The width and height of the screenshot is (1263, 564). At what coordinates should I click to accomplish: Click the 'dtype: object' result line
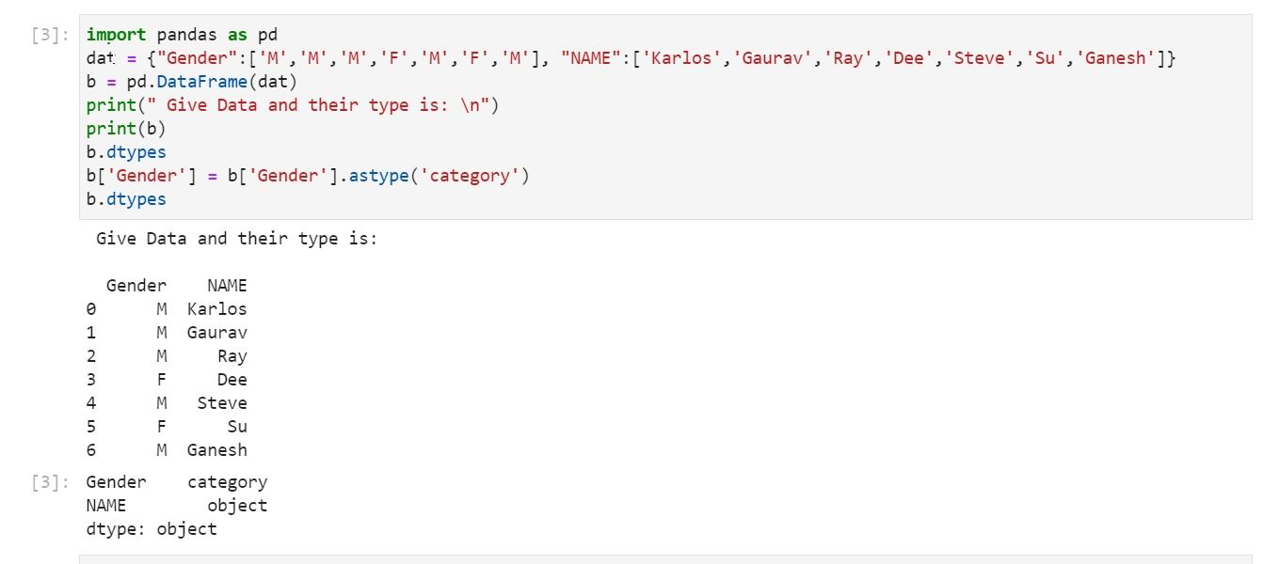point(152,529)
